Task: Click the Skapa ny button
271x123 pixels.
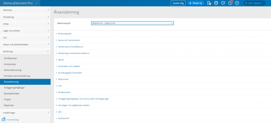Action: coord(196,3)
